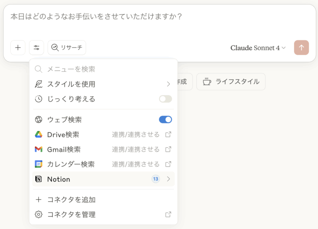The image size is (318, 229).
Task: Expand the Notion connector submenu arrow
Action: point(168,179)
